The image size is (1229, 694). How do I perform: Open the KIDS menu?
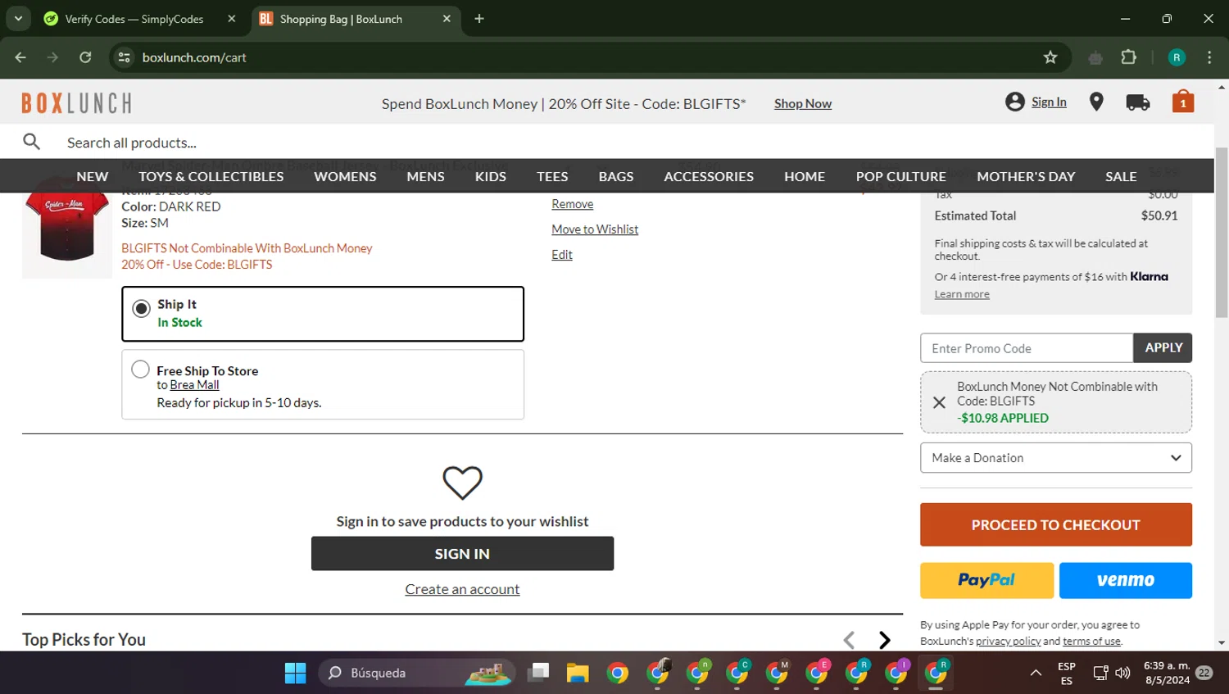click(x=491, y=176)
